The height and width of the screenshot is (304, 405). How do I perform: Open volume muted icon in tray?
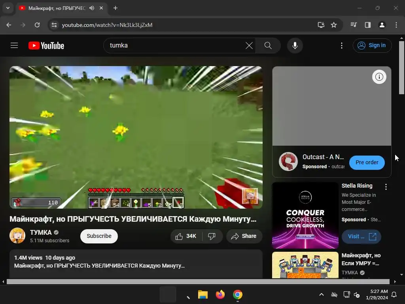357,294
